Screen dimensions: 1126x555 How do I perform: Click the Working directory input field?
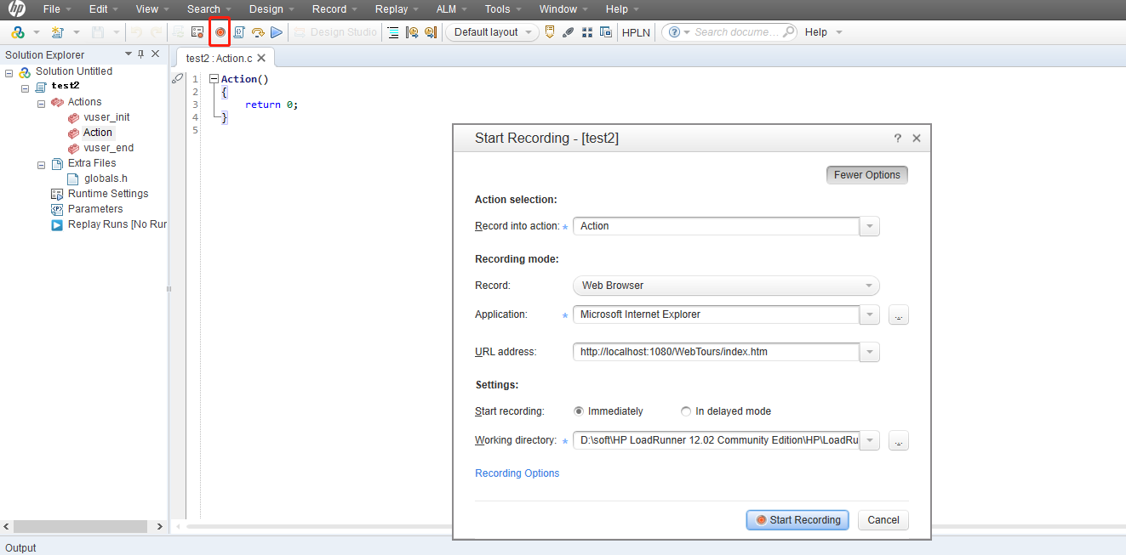coord(717,440)
